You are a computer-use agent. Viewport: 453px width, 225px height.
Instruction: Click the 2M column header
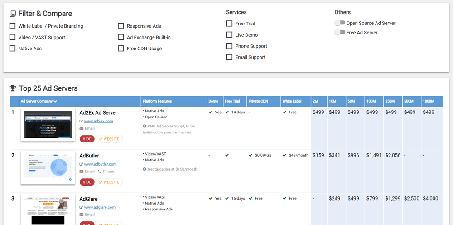[x=319, y=101]
